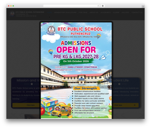The image size is (151, 128).
Task: Minimize the window with the yellow button
Action: [x=11, y=6]
